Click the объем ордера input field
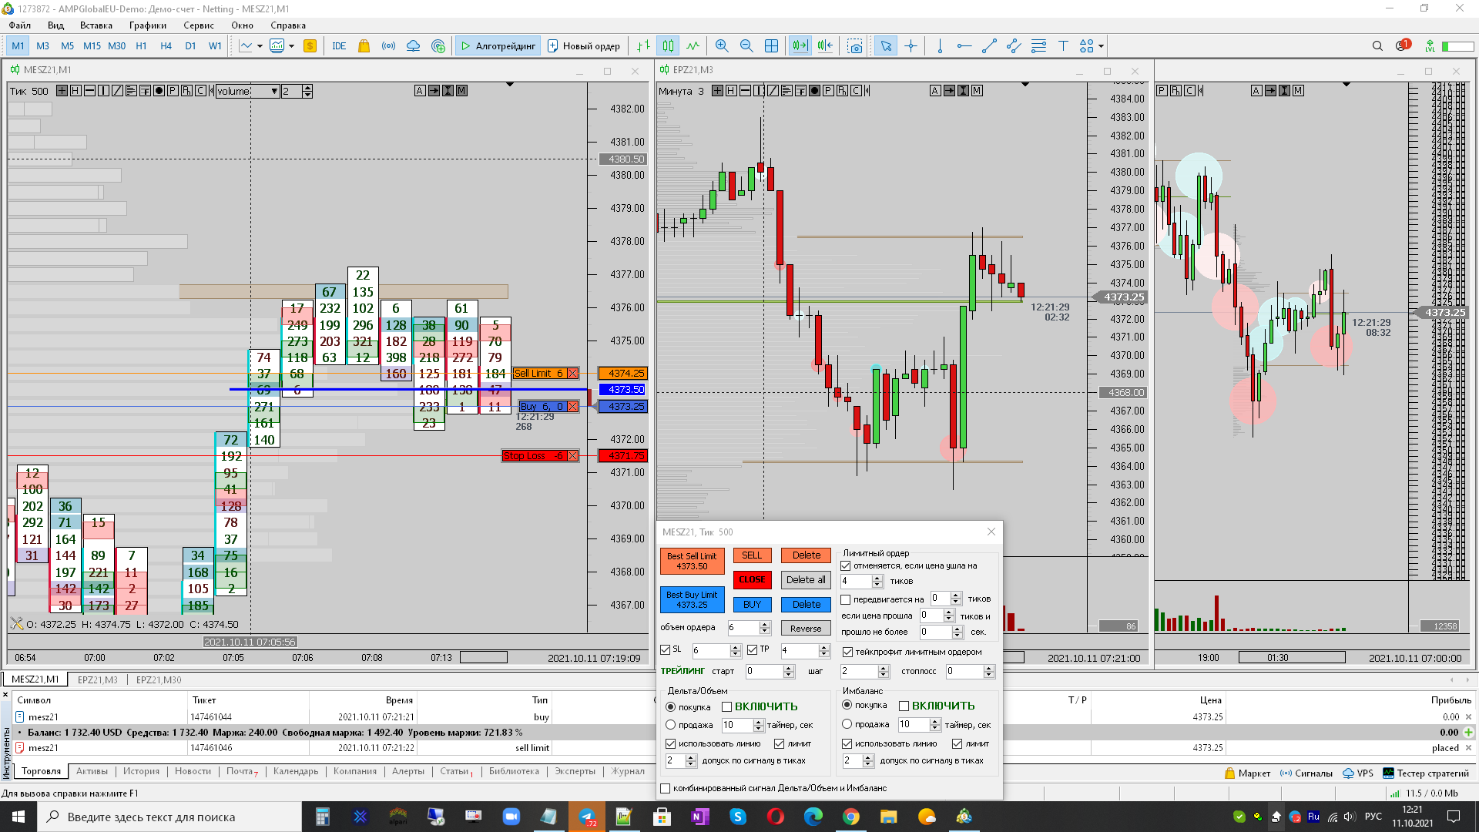 (743, 628)
